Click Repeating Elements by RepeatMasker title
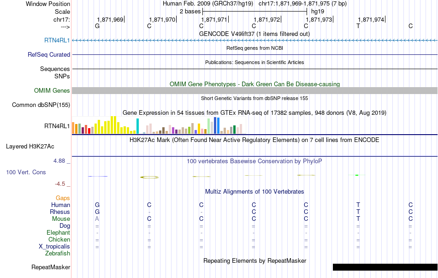 coord(255,260)
